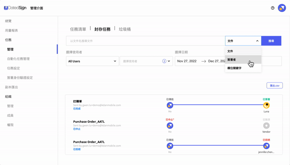Switch to the 任務清單 tab
This screenshot has height=165, width=290.
click(78, 29)
